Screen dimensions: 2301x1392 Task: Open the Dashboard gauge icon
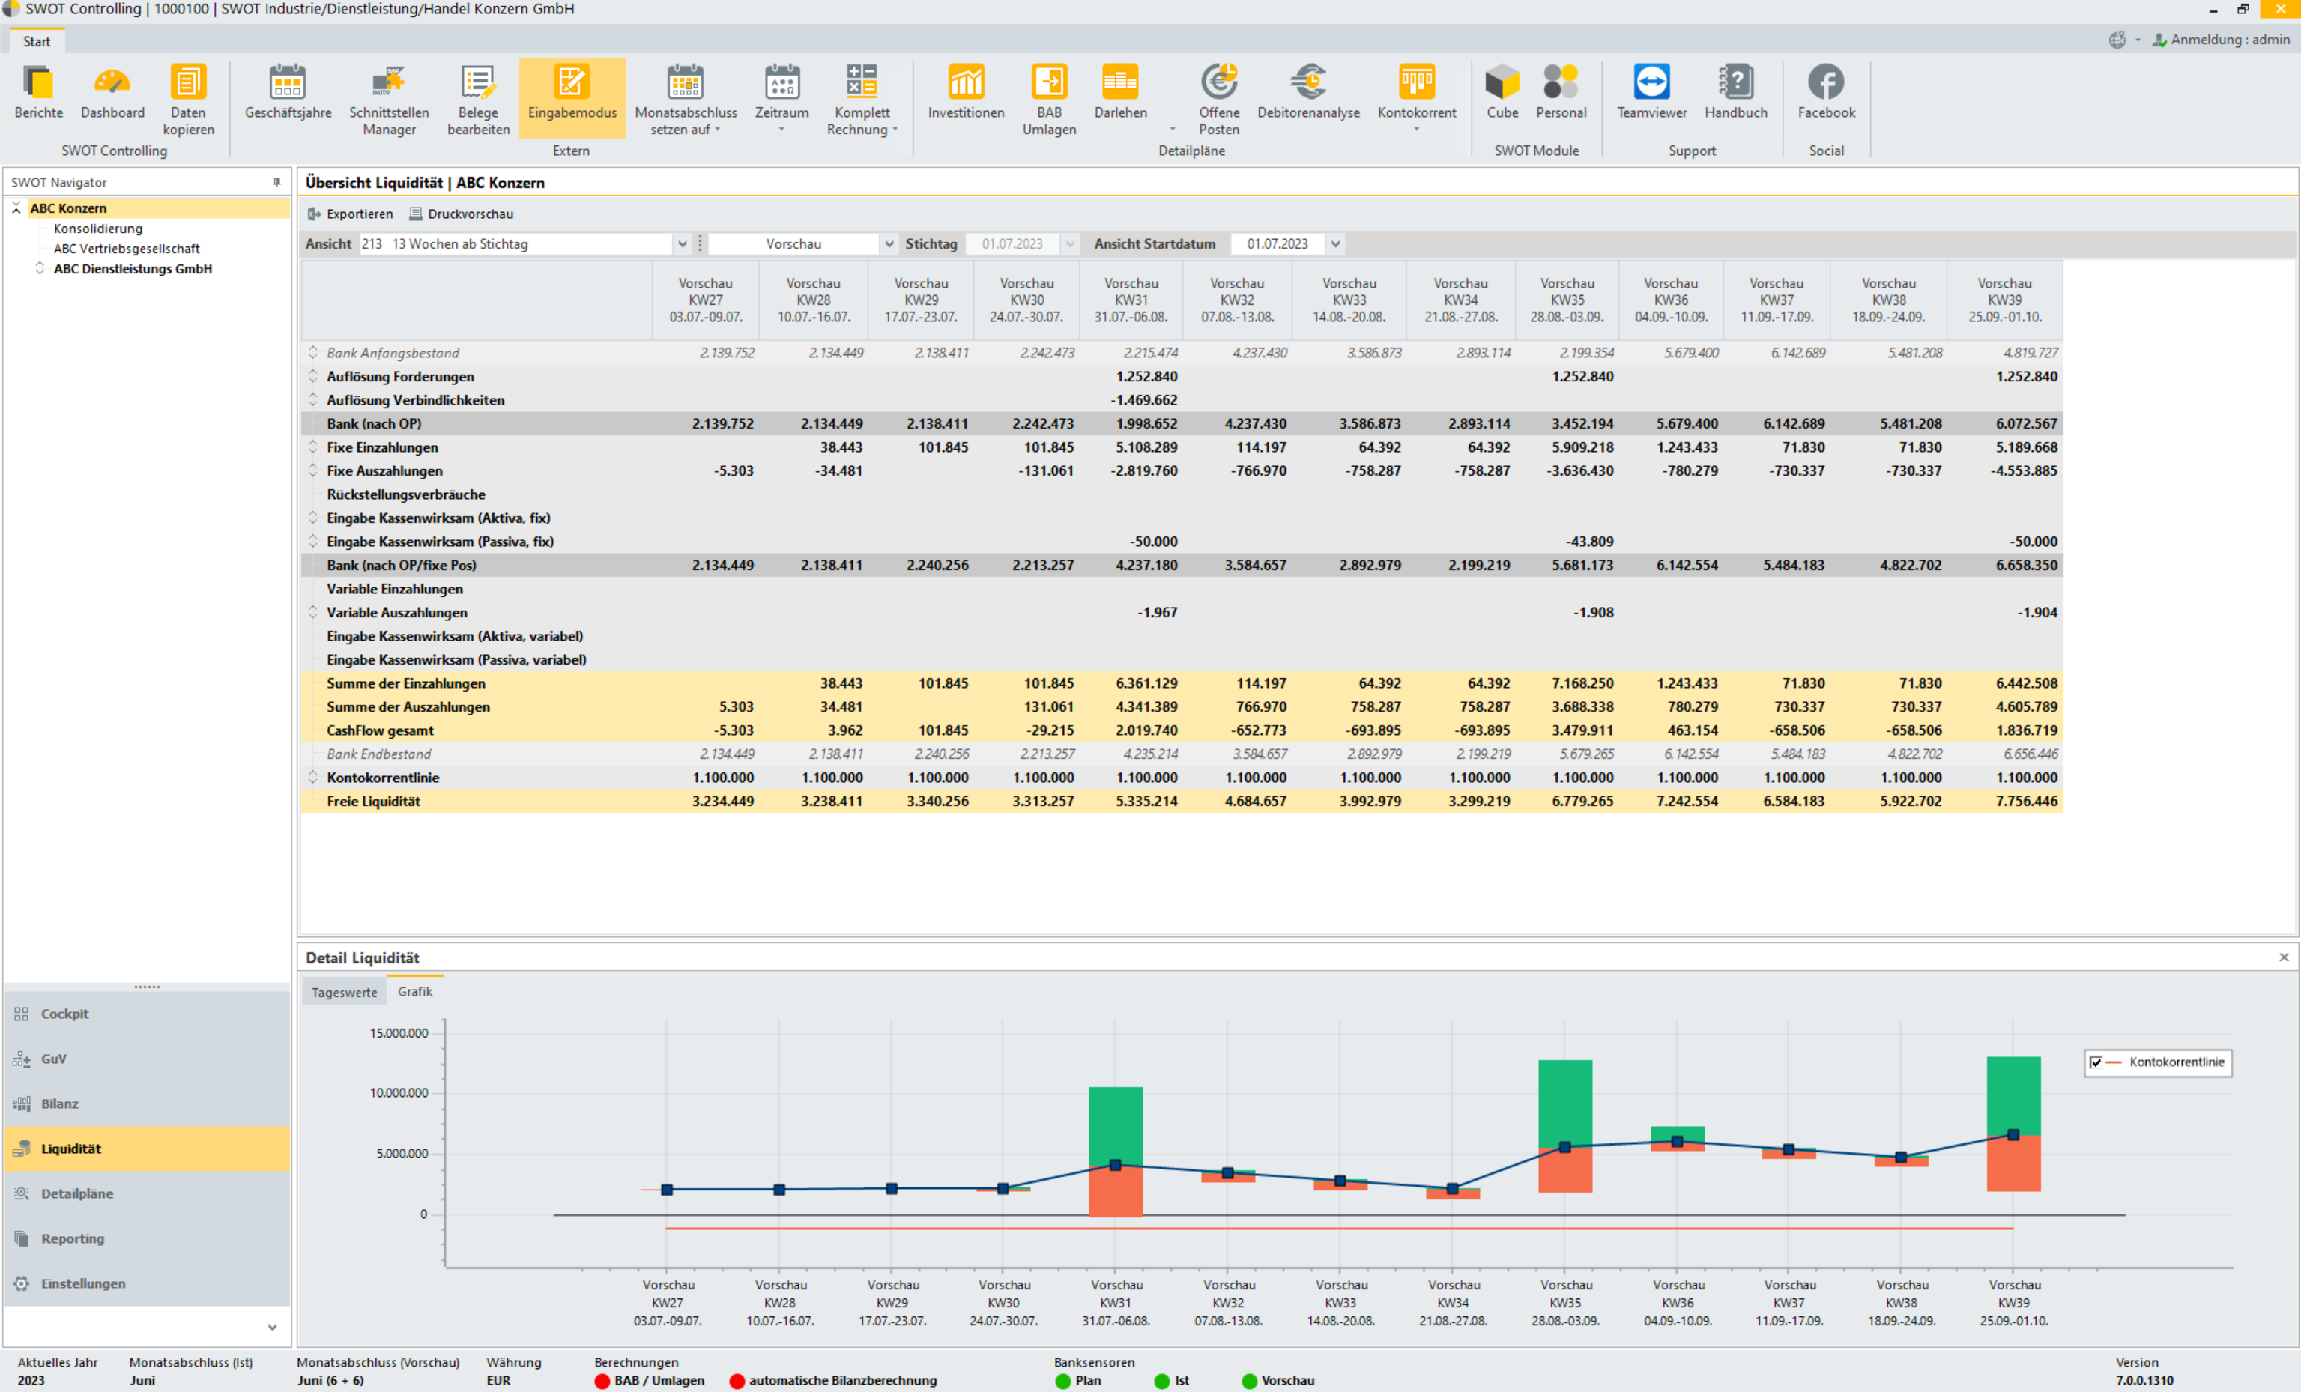[112, 84]
